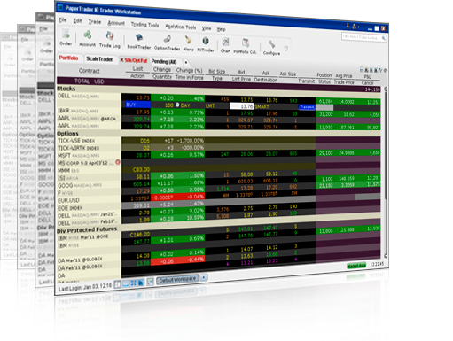Toggle the red status indicator on MS CORP row
The image size is (453, 341).
point(118,162)
